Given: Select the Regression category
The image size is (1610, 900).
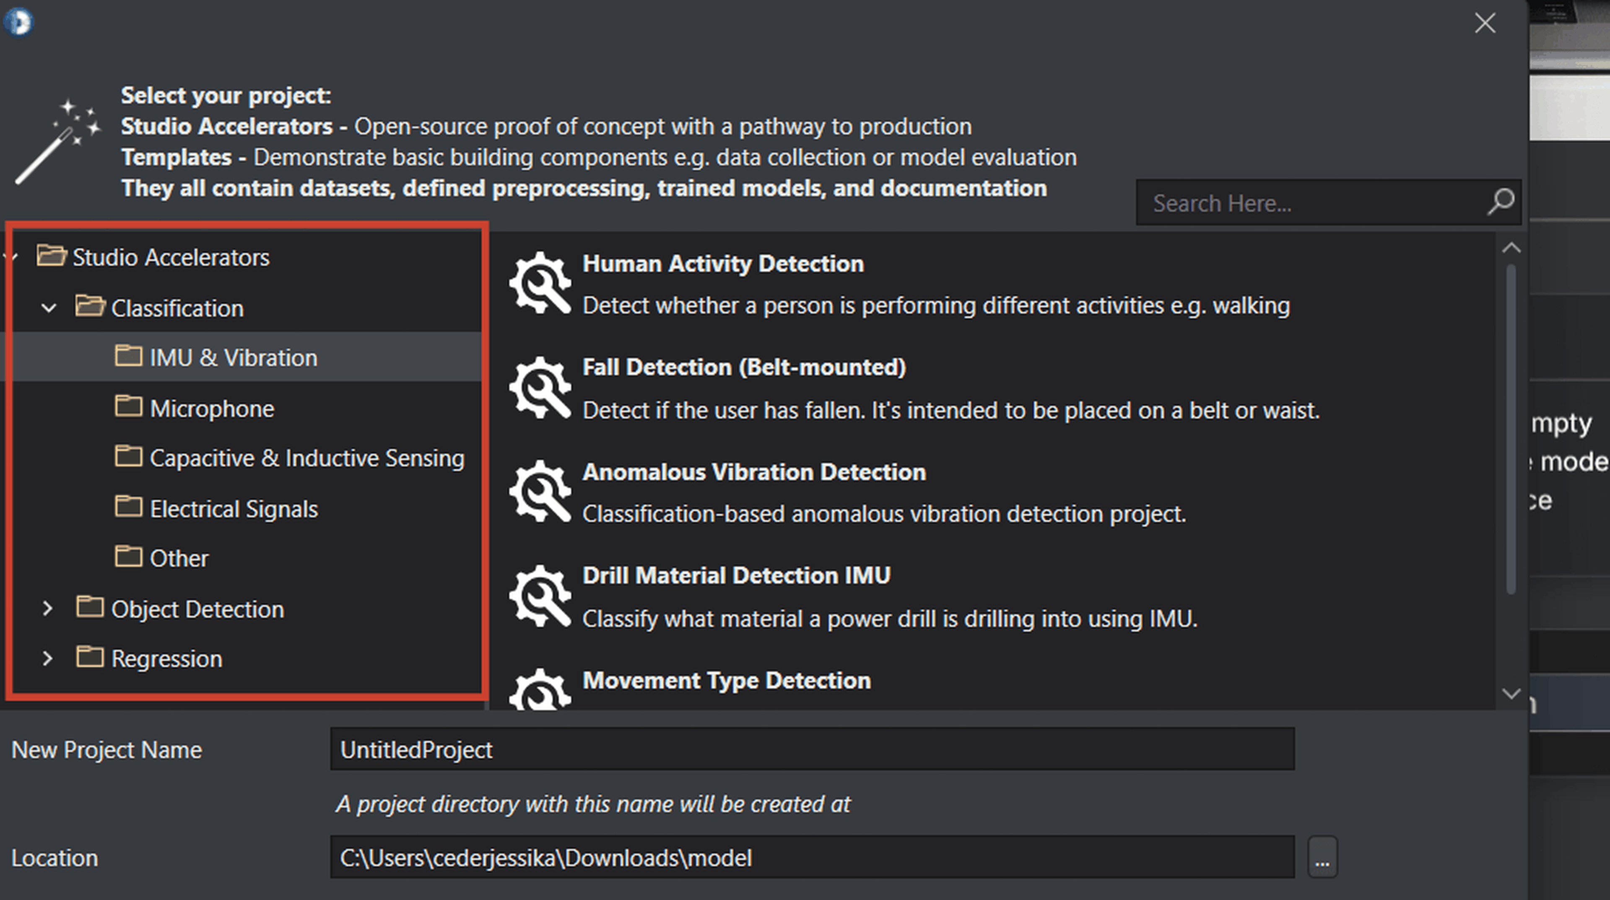Looking at the screenshot, I should (167, 659).
